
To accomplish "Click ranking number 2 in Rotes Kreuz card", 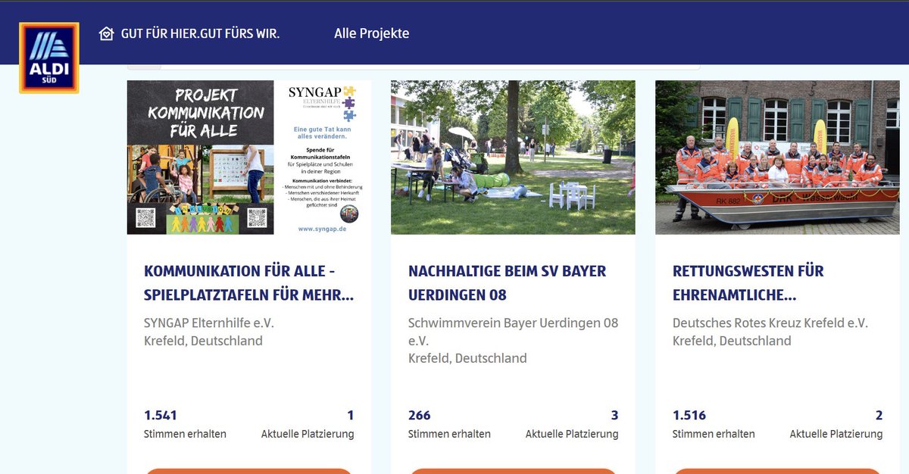I will point(879,415).
